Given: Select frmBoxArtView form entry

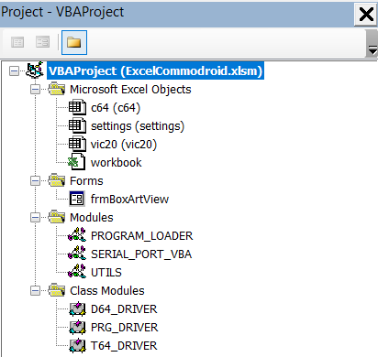Looking at the screenshot, I should click(129, 200).
